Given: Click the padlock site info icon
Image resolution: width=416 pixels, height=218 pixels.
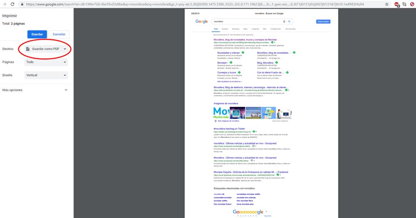Looking at the screenshot, I should [x=22, y=4].
